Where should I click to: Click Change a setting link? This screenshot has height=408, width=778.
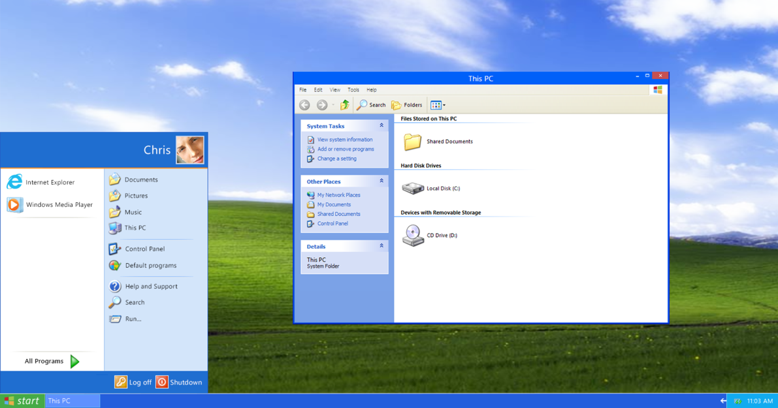[337, 159]
